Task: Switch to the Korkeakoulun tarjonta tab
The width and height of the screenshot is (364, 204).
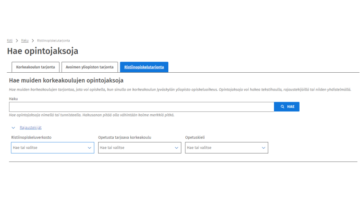Action: click(36, 67)
